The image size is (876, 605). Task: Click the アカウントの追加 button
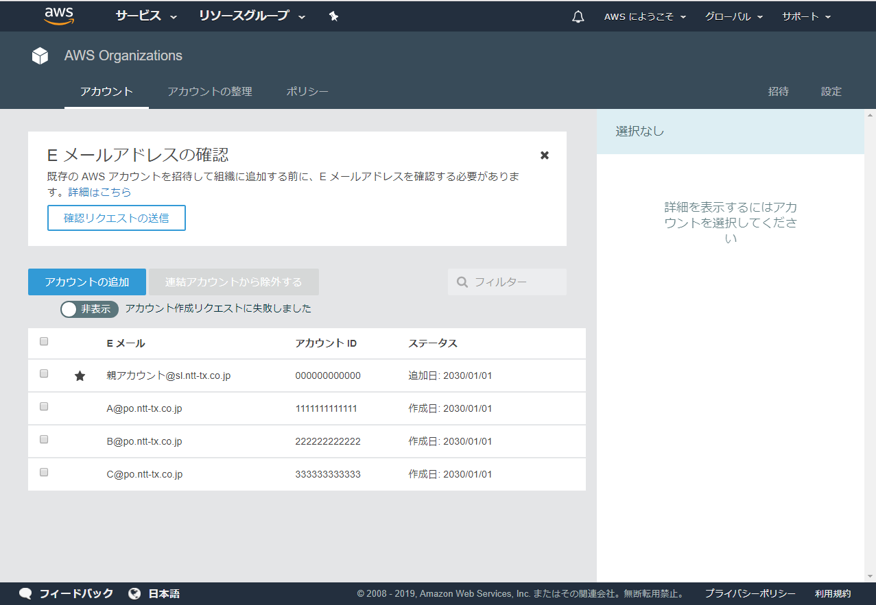(87, 282)
